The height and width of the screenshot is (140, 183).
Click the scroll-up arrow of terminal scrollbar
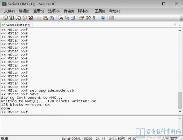(180, 30)
